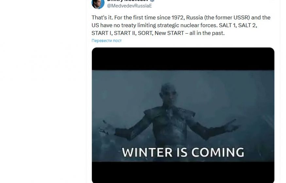Click the word "COMING" in the GIF caption
The height and width of the screenshot is (183, 286).
[218, 152]
